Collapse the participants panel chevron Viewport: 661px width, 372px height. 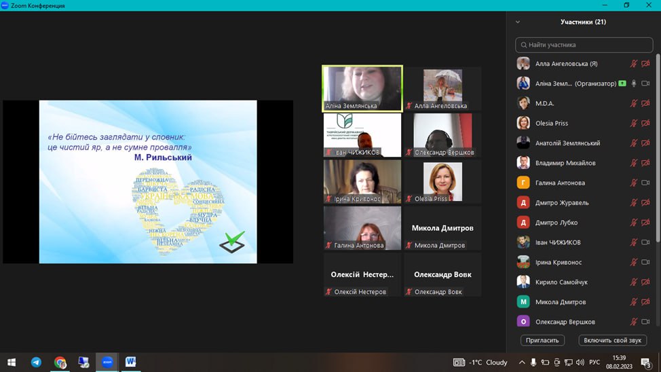(518, 22)
